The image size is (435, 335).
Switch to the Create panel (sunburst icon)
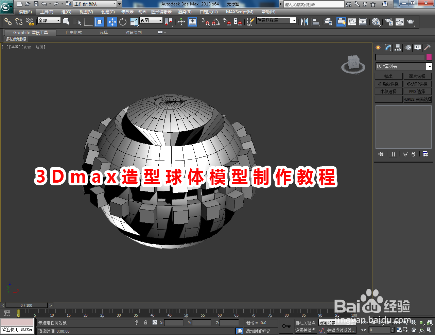coord(378,48)
